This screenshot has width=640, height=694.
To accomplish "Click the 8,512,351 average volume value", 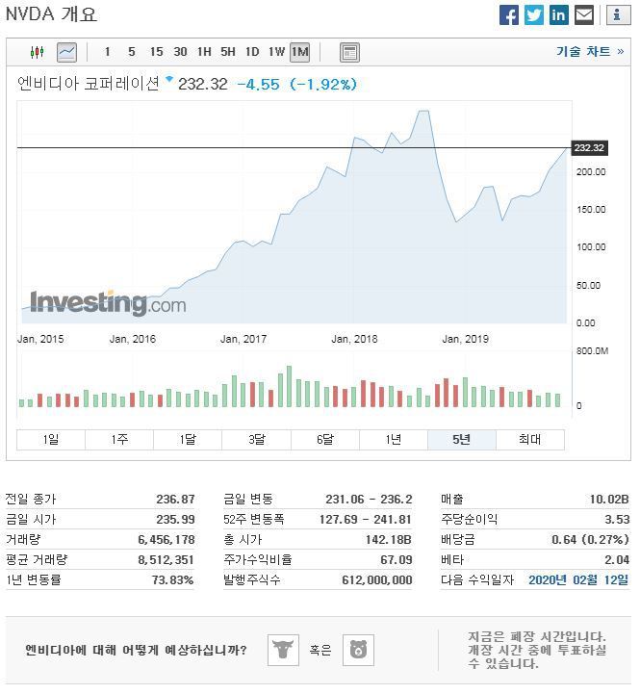I will pos(166,560).
